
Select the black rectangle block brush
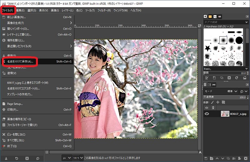pos(231,32)
